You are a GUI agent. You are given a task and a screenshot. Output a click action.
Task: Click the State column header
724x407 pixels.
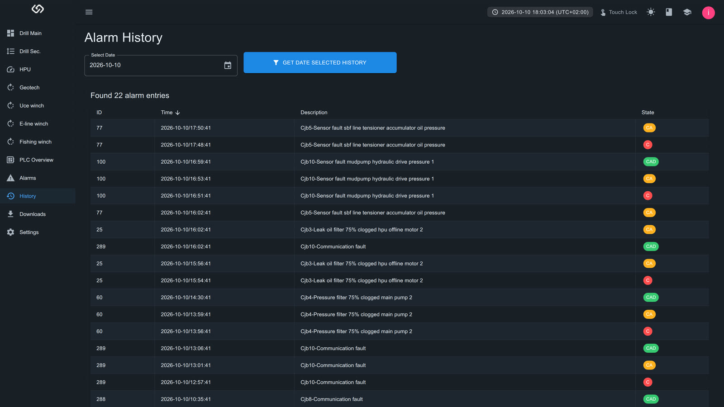[x=648, y=113]
